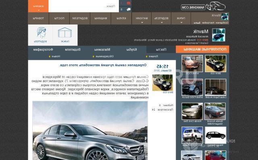Select the Обсуждаемые posts filter
This screenshot has width=258, height=160.
105,56
